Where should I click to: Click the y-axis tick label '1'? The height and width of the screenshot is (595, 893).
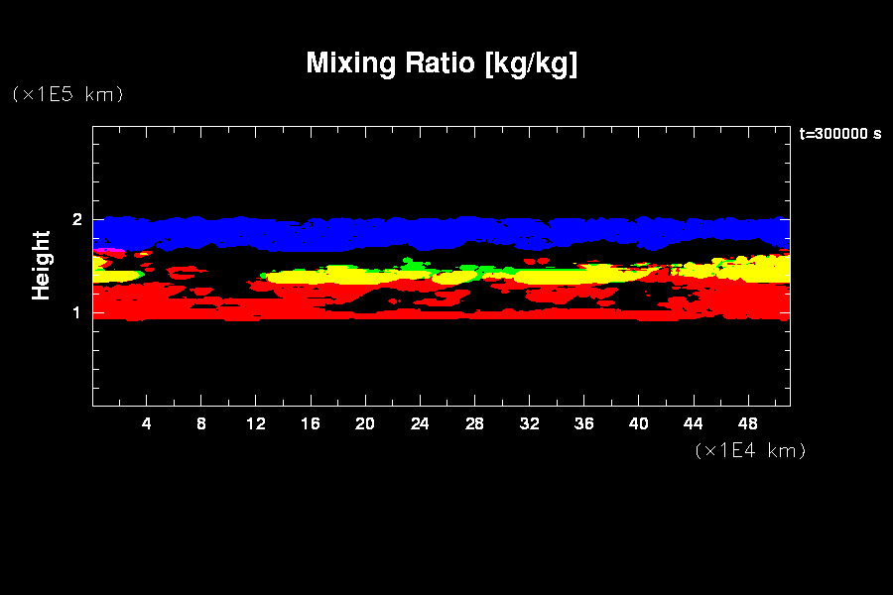click(x=77, y=312)
